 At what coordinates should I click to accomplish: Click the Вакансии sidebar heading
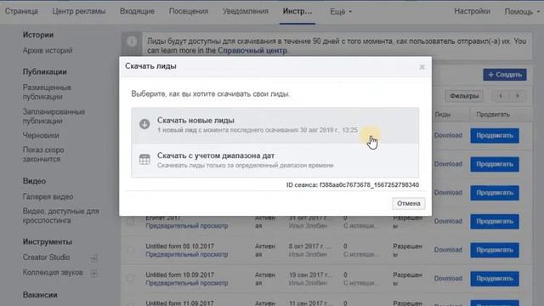click(40, 295)
